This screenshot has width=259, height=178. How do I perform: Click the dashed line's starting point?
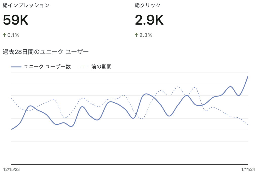point(12,98)
